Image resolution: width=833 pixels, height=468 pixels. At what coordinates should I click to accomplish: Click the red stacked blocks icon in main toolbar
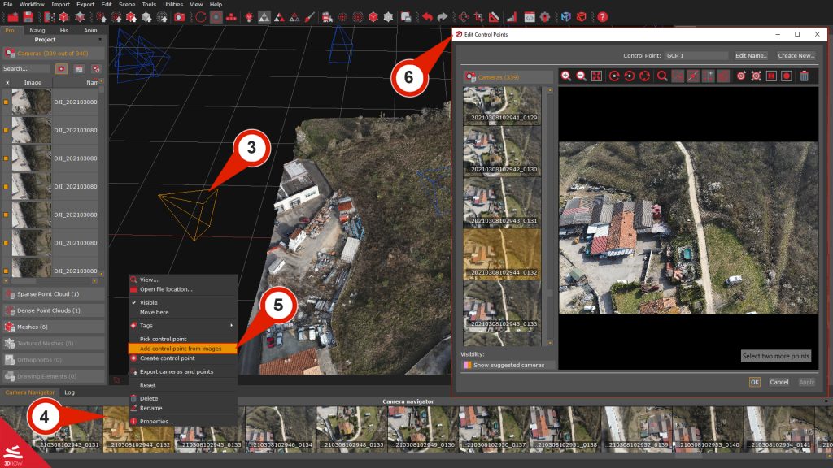231,17
